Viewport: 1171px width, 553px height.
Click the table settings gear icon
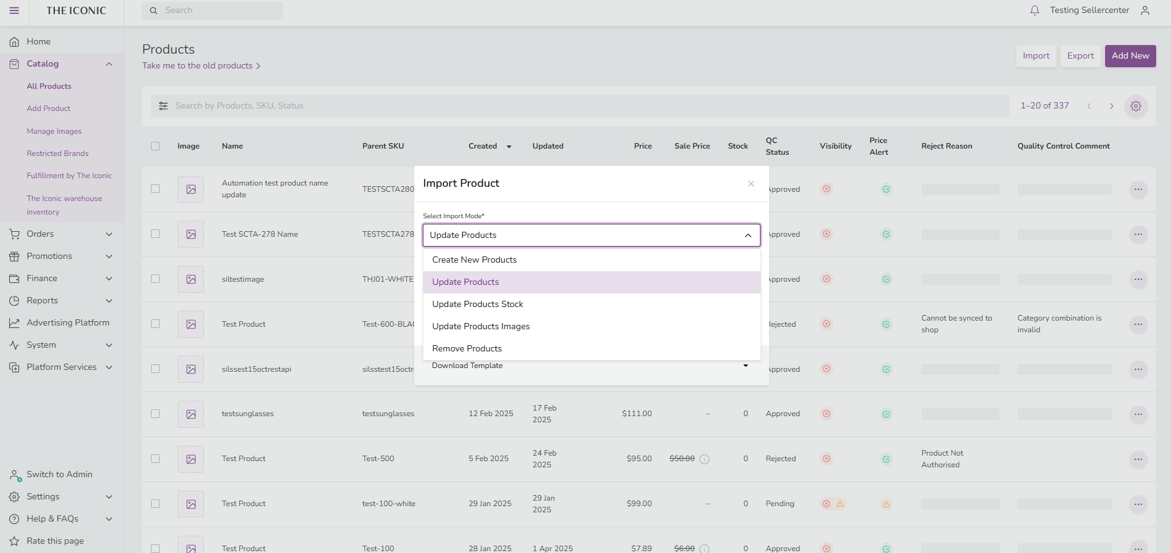coord(1136,106)
